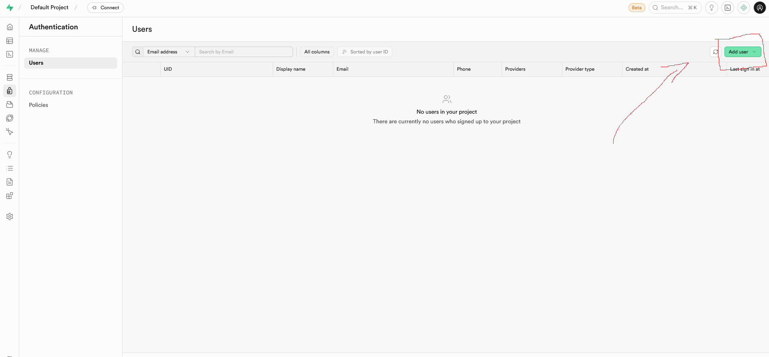
Task: Open the Database sidebar icon
Action: [x=10, y=77]
